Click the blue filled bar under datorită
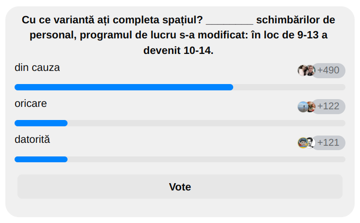360x223 pixels. (x=41, y=159)
